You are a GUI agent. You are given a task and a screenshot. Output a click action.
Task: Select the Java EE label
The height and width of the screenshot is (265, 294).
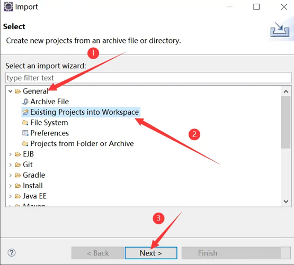pos(34,196)
